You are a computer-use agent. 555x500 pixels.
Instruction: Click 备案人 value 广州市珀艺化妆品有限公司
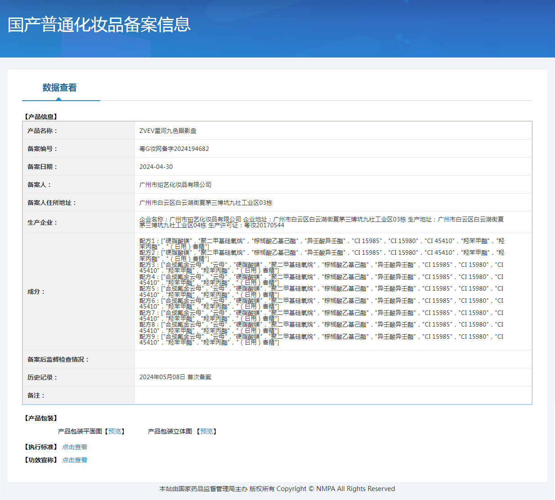point(175,185)
